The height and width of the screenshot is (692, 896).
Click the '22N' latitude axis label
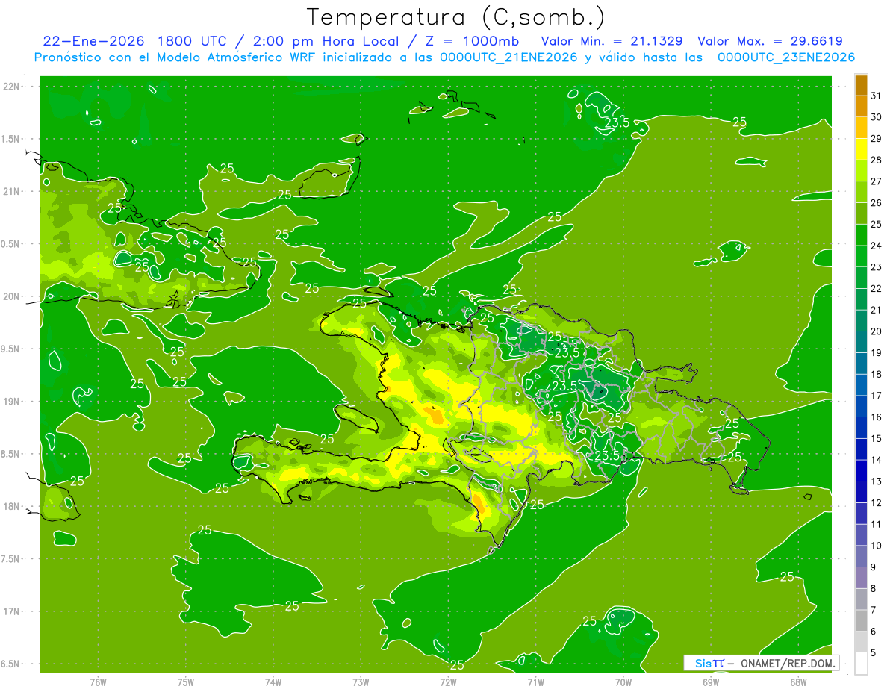click(11, 87)
